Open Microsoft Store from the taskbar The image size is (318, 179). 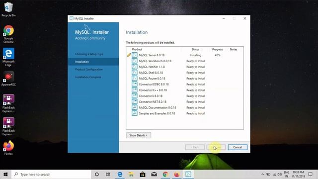tap(143, 175)
